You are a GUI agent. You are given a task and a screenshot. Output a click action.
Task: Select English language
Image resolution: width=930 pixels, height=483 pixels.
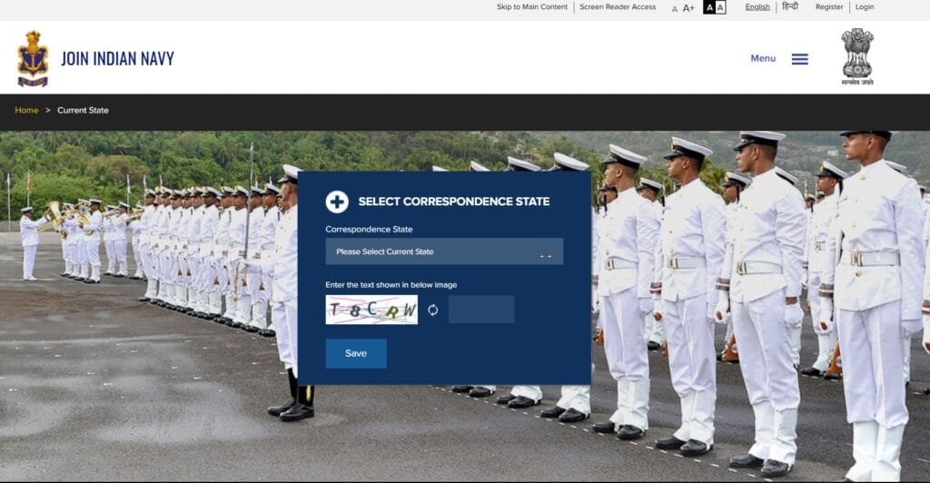coord(757,7)
